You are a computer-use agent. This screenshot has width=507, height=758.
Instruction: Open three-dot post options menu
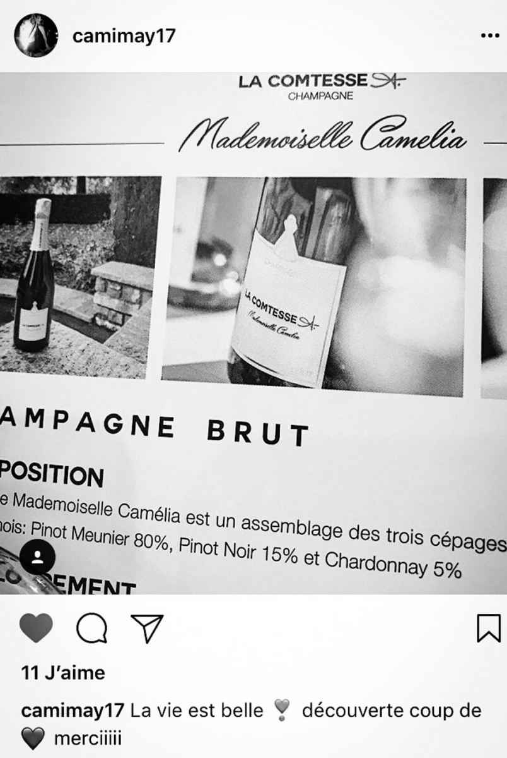[x=489, y=36]
